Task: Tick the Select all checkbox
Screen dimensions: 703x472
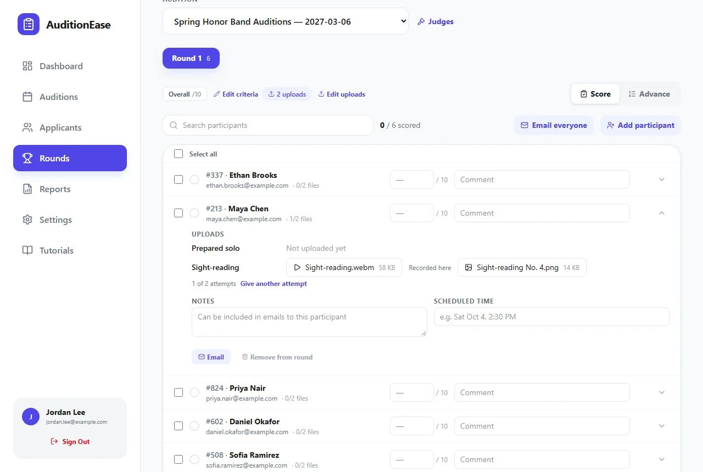Action: point(178,154)
